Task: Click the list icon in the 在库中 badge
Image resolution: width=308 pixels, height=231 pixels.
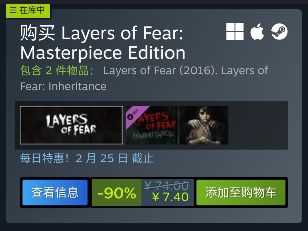Action: [x=13, y=10]
